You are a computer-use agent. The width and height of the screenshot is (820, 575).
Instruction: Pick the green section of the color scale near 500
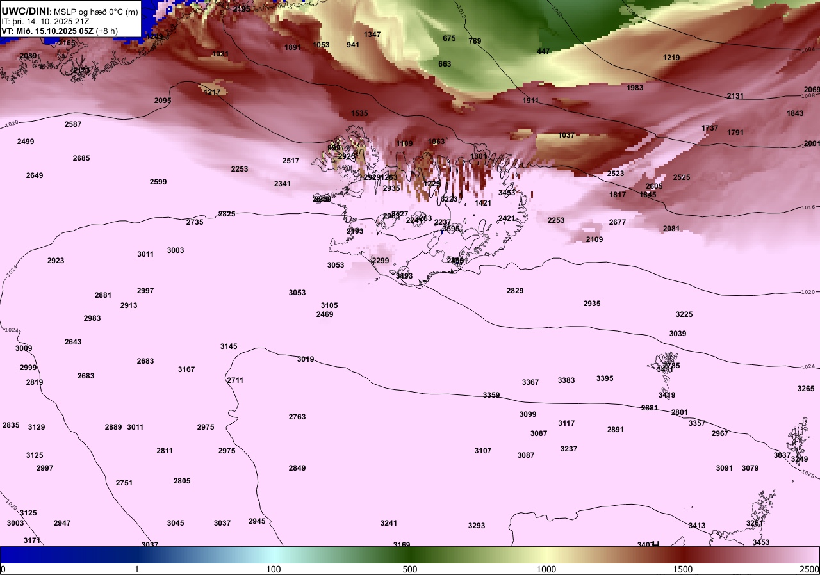pos(410,555)
